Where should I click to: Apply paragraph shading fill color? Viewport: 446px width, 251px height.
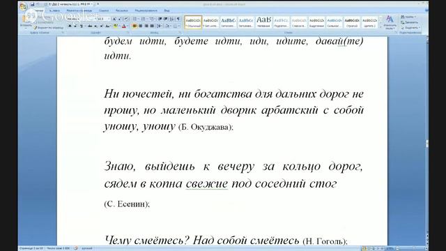[x=167, y=26]
